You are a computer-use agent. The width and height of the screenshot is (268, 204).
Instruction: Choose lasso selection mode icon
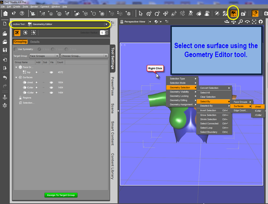pos(25,33)
